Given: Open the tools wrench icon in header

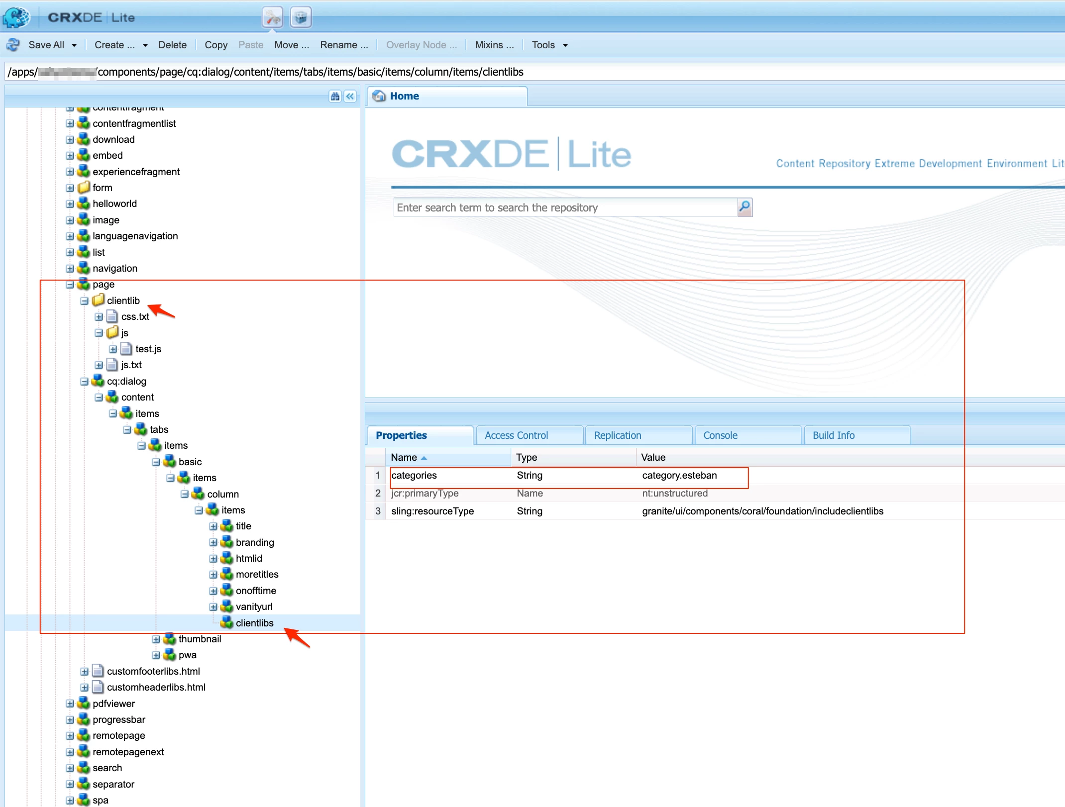Looking at the screenshot, I should pos(272,18).
